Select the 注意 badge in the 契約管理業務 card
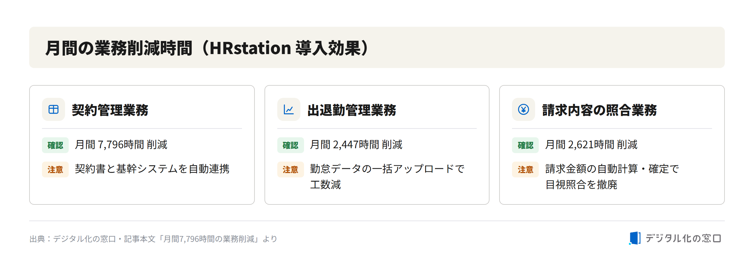Screen dimensions: 754x274 point(55,170)
